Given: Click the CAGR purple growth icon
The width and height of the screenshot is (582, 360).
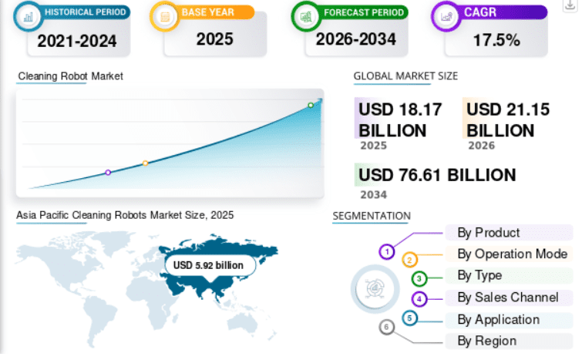Looking at the screenshot, I should (x=446, y=17).
